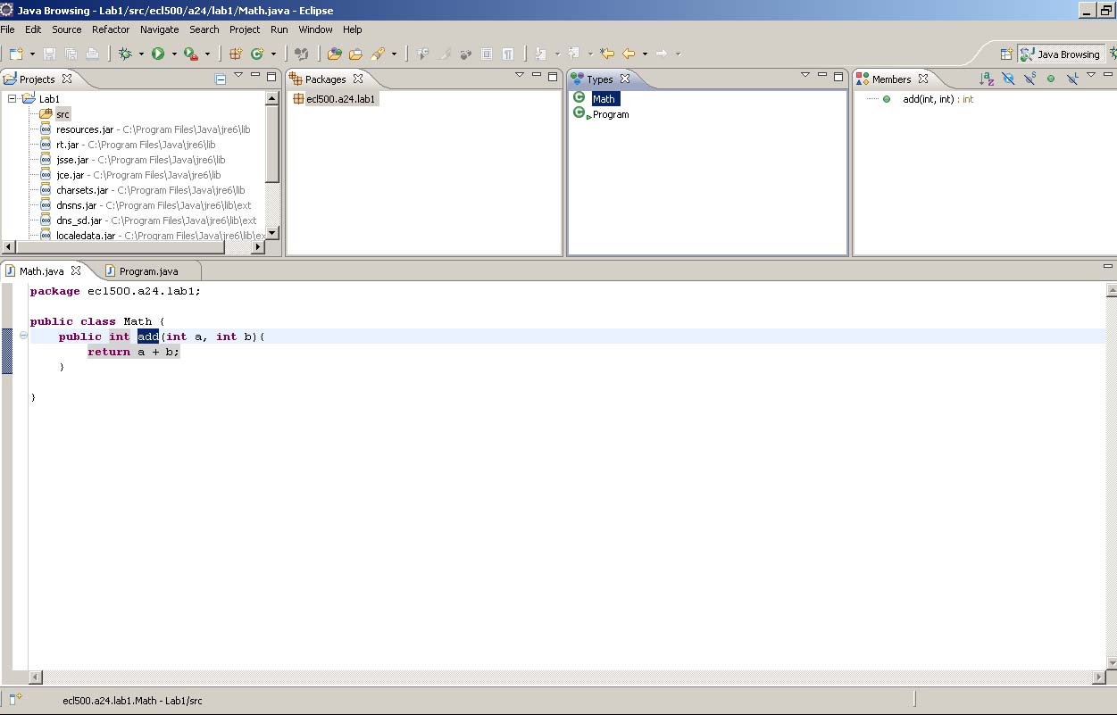Select the src folder in Projects
Viewport: 1117px width, 715px height.
tap(63, 114)
